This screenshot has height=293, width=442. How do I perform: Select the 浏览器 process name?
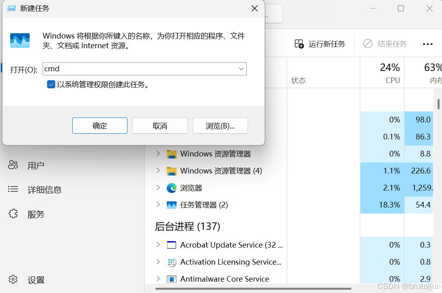click(x=191, y=188)
